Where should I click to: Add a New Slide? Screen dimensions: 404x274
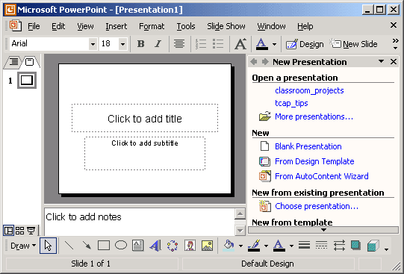(354, 44)
